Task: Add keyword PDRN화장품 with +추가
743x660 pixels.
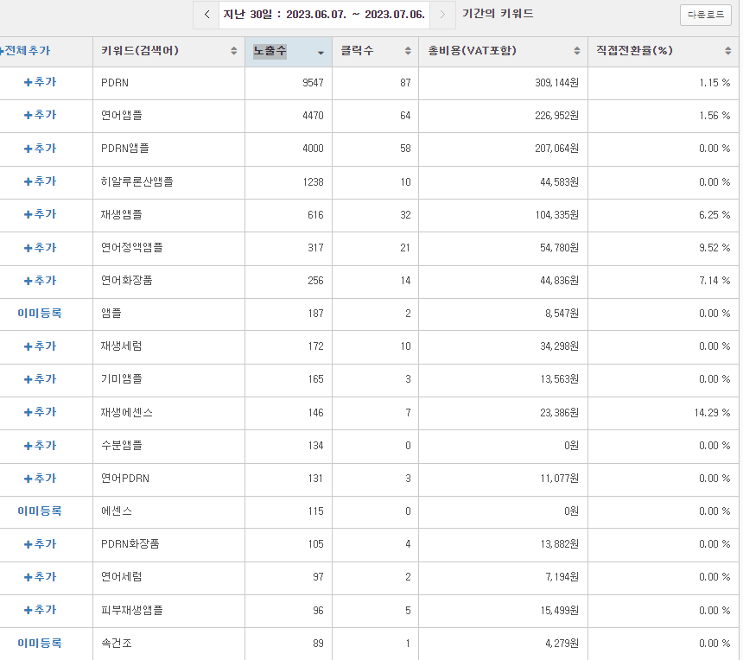Action: click(40, 544)
